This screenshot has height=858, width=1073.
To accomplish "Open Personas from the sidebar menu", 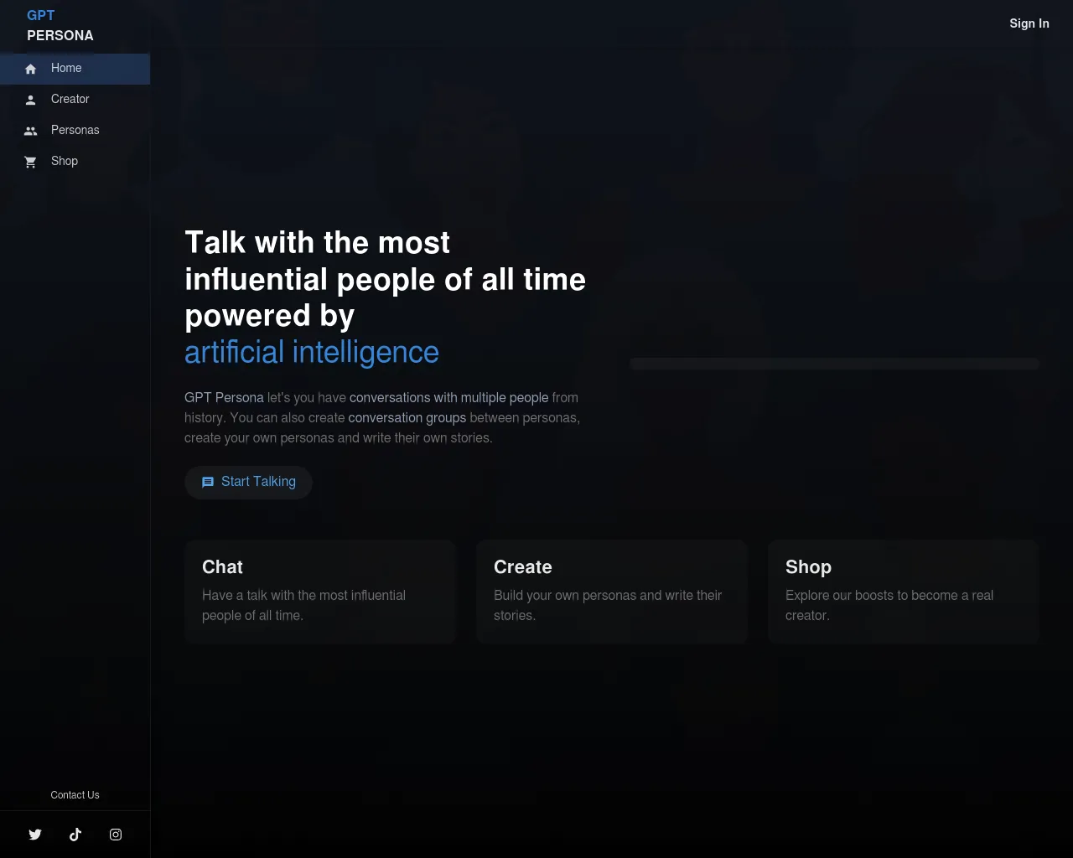I will (x=75, y=130).
